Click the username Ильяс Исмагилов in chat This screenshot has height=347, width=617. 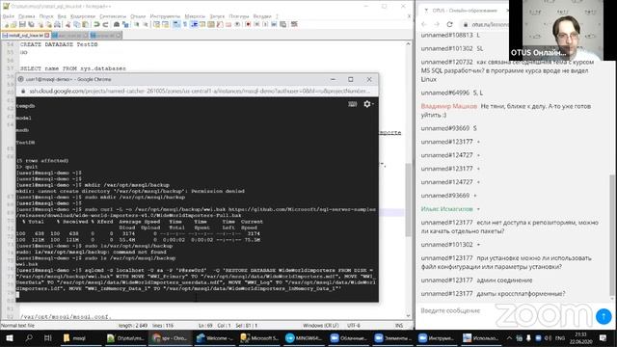click(447, 209)
